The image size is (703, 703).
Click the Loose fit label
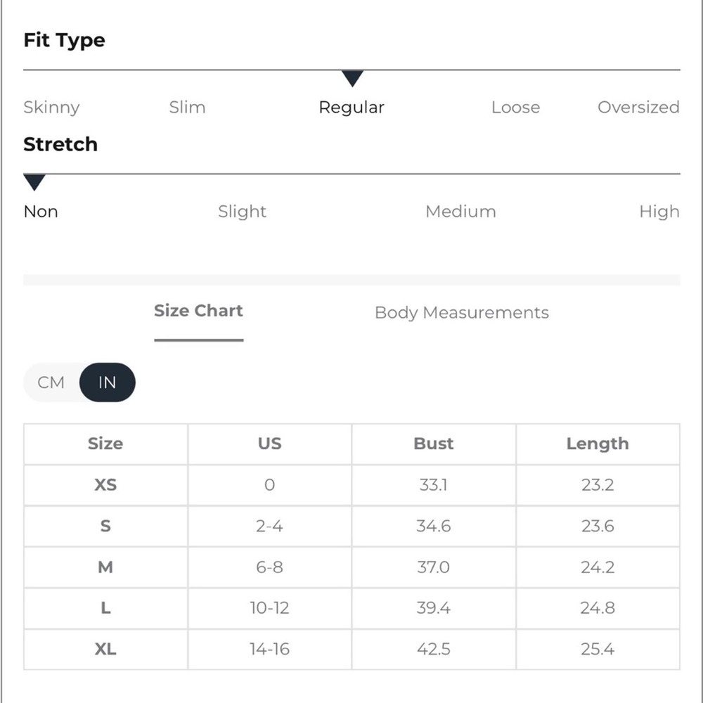pyautogui.click(x=515, y=107)
